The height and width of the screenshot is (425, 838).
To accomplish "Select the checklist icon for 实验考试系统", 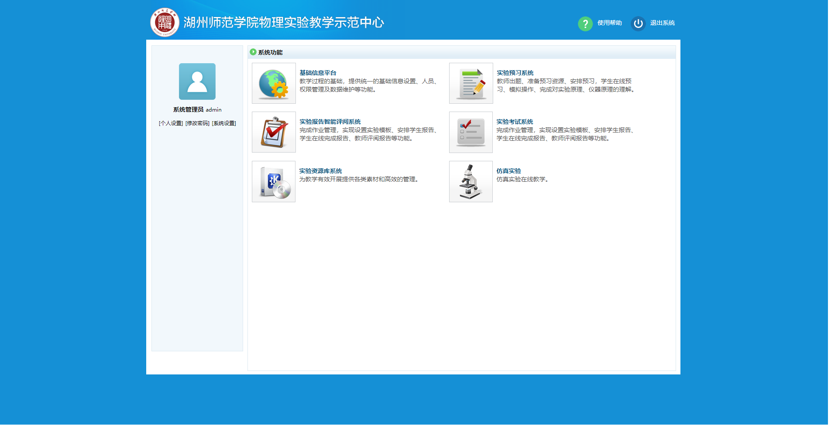I will point(471,132).
